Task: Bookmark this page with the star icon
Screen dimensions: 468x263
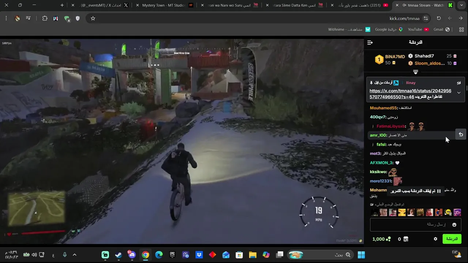Action: pyautogui.click(x=93, y=18)
